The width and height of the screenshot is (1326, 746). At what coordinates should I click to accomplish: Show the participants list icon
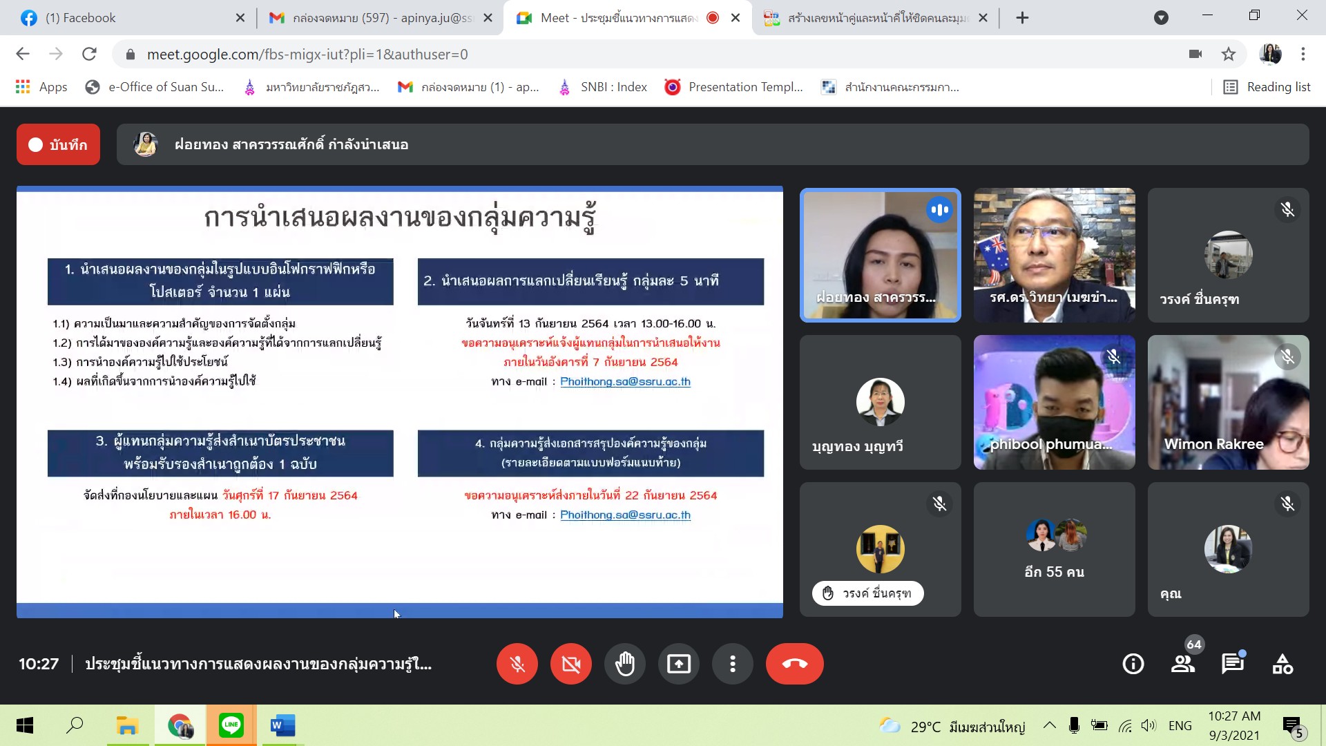1183,664
